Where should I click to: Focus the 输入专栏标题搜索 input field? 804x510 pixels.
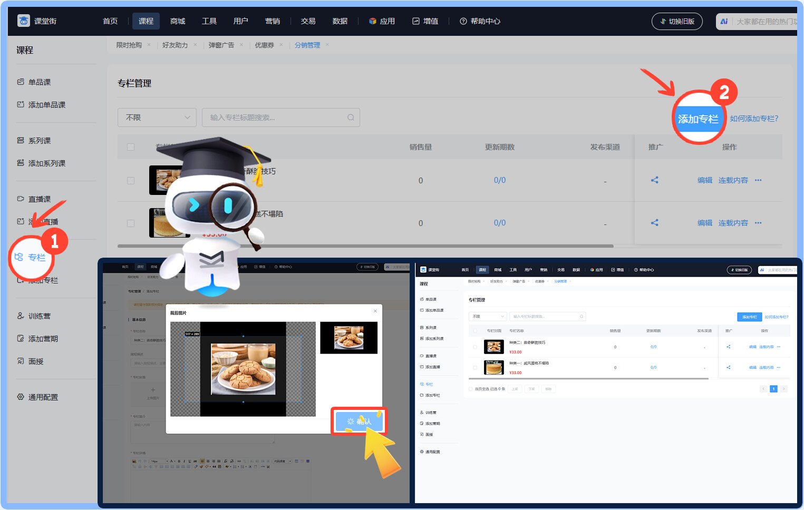click(281, 117)
